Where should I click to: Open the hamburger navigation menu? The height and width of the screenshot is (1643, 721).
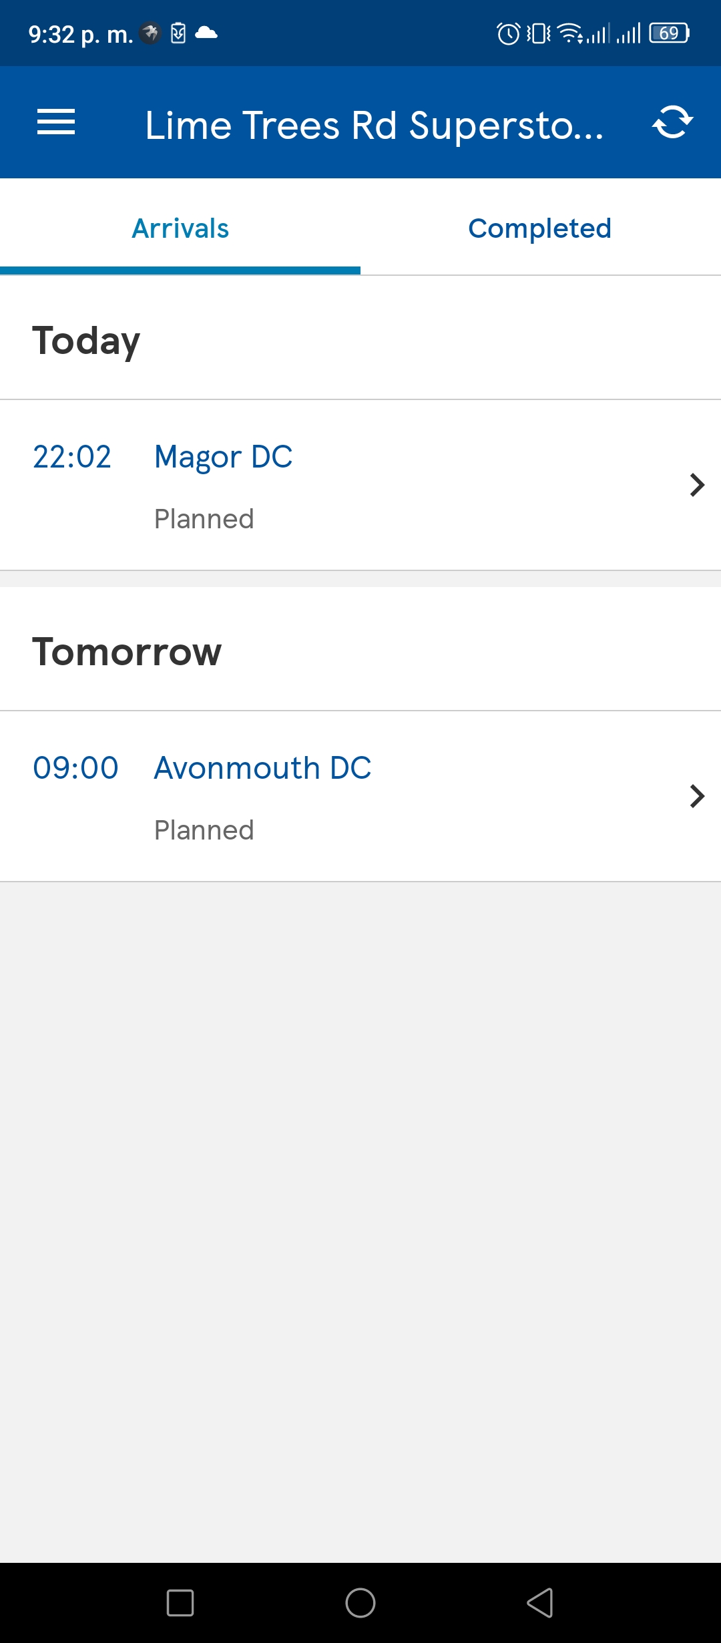pyautogui.click(x=56, y=122)
